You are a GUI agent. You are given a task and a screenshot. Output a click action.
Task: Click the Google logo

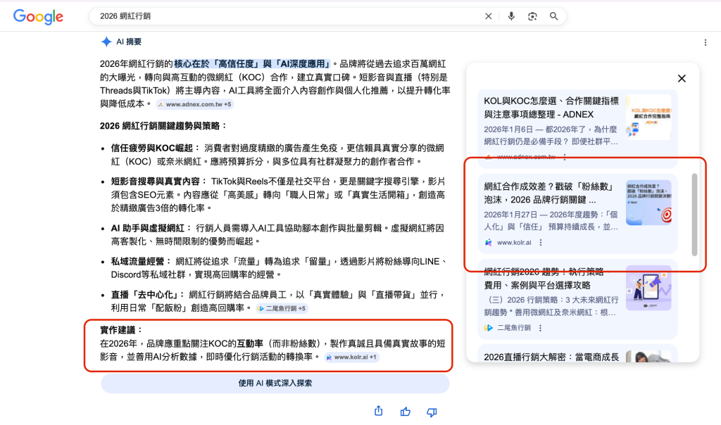[38, 17]
